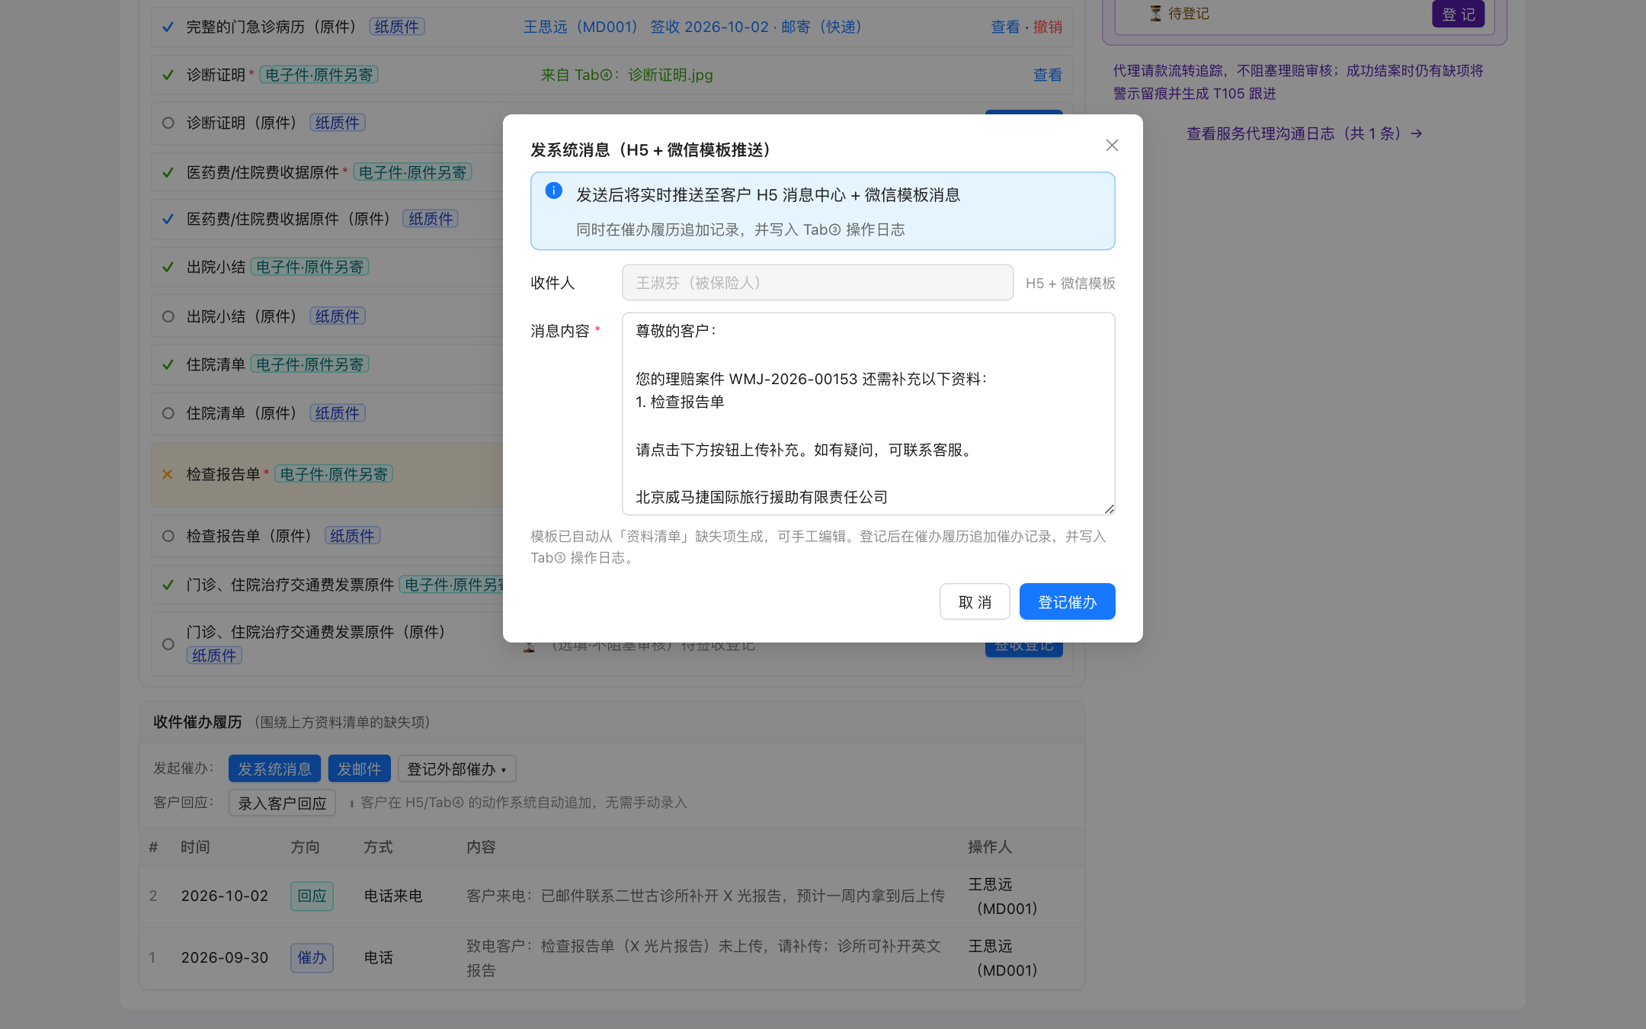Click orange X icon for 检查报告单

[x=168, y=474]
